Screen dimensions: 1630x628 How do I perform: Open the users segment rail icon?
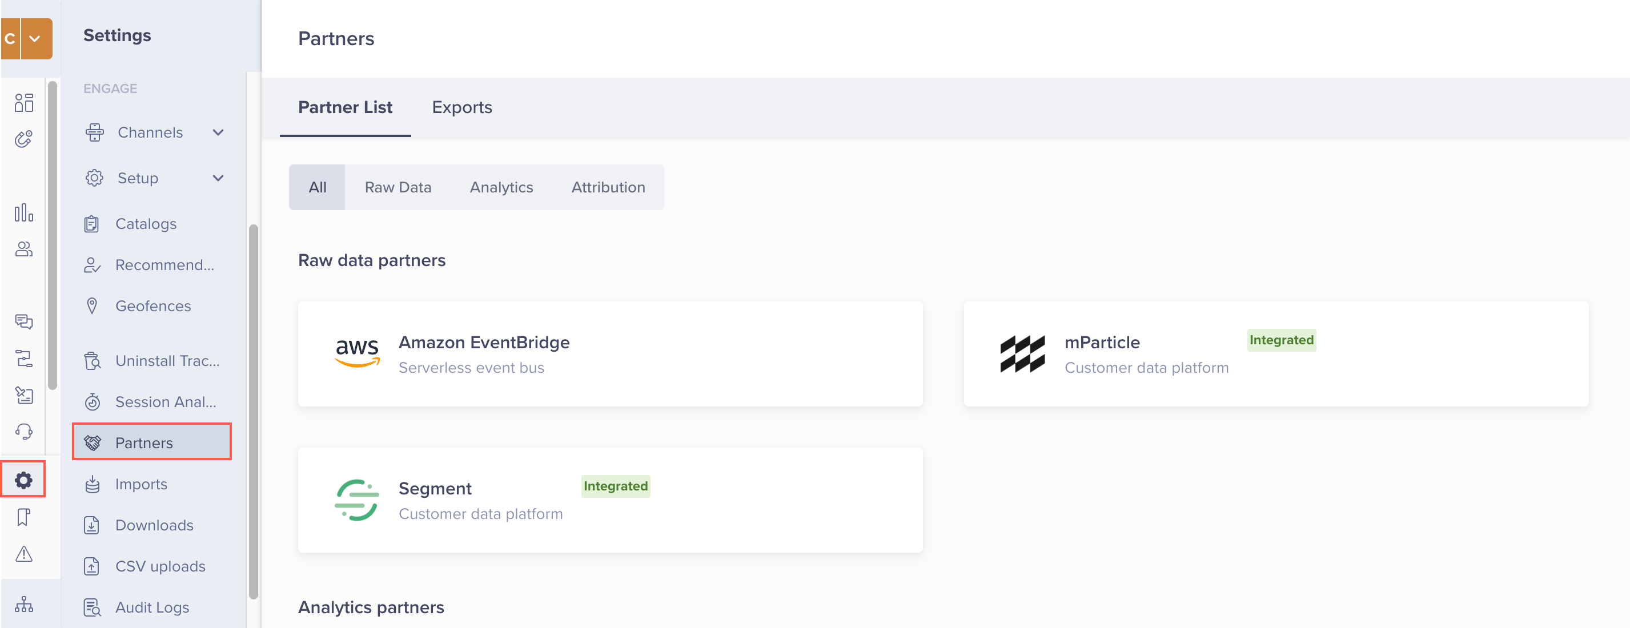24,249
